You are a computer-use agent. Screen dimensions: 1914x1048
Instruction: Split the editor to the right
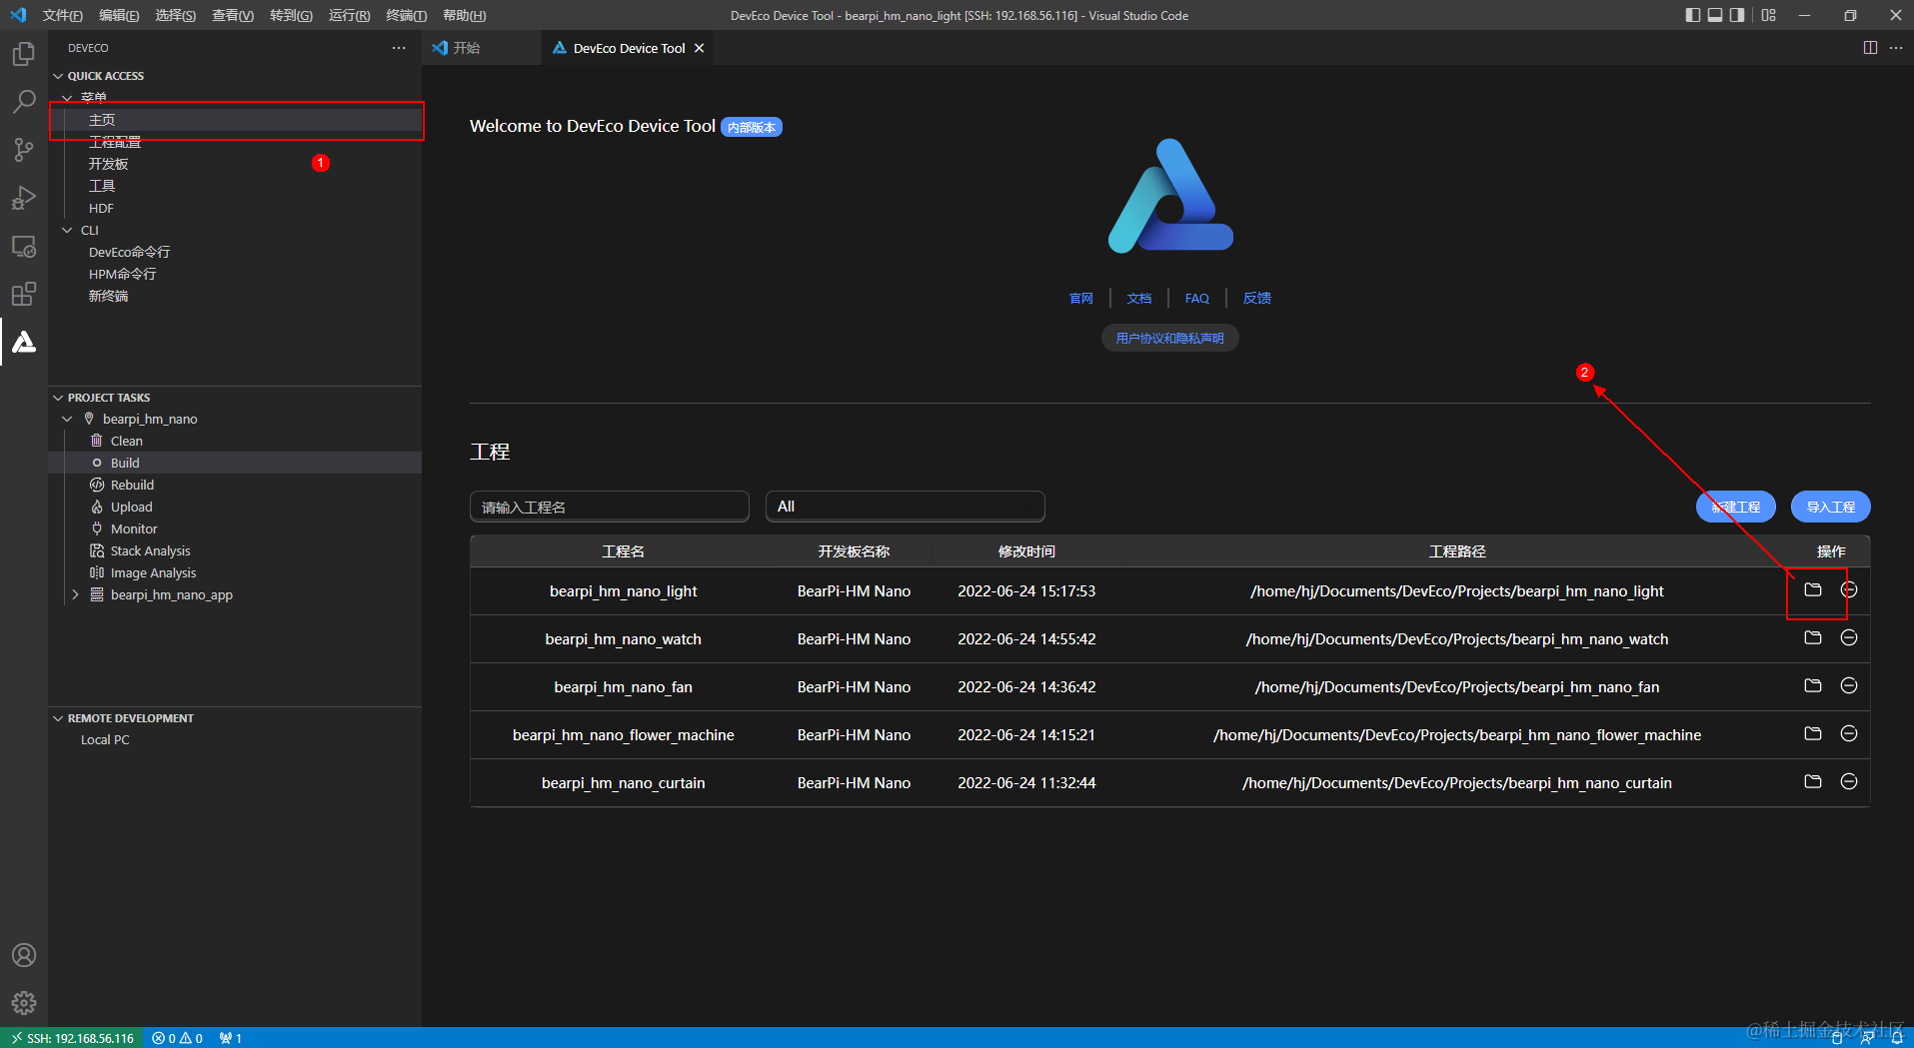coord(1870,48)
